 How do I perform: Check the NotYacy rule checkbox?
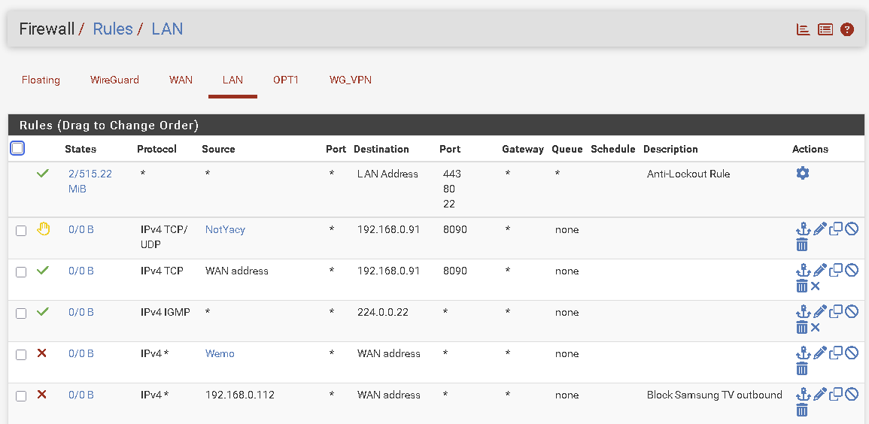click(x=21, y=231)
